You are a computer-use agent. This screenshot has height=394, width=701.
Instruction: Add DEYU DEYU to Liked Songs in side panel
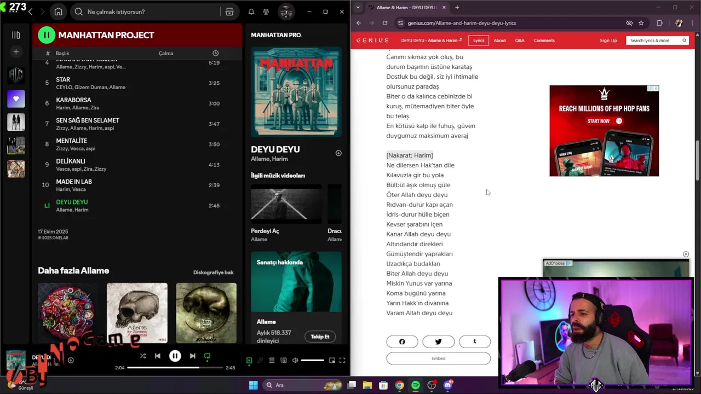coord(338,153)
